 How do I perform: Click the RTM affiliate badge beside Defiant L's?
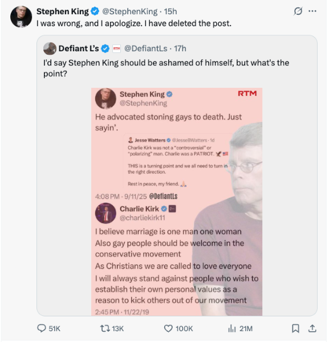coord(116,48)
